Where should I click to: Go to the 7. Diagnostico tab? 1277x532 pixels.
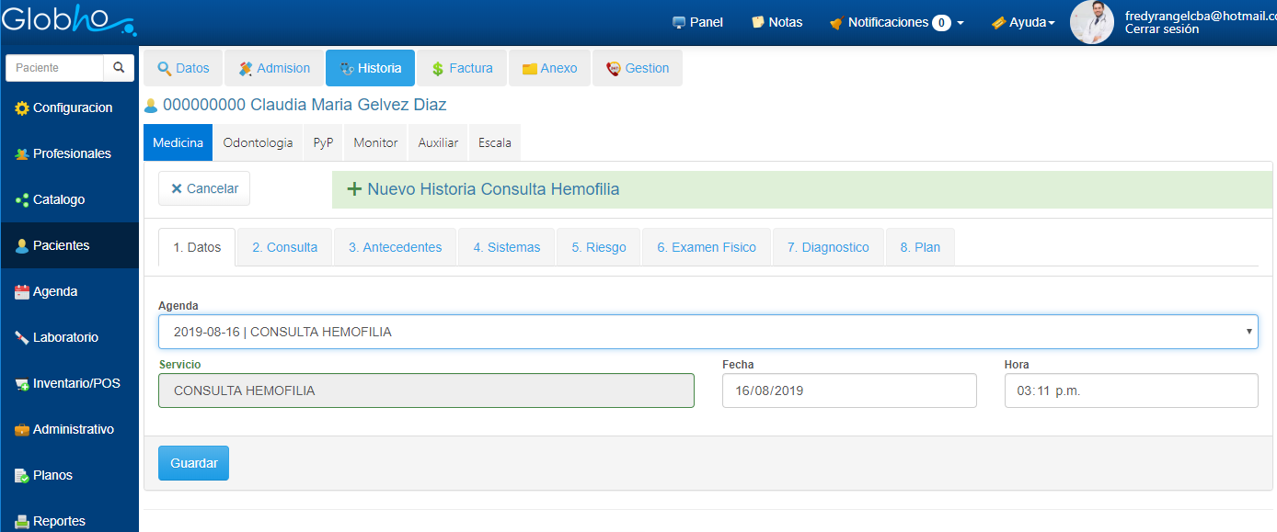(828, 247)
